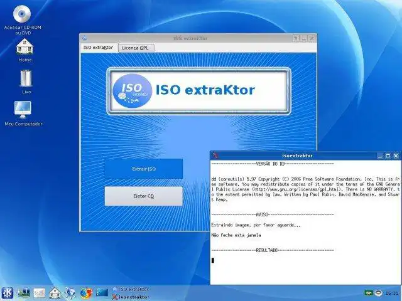The image size is (402, 301).
Task: Open the KDE K menu launcher
Action: pos(7,293)
